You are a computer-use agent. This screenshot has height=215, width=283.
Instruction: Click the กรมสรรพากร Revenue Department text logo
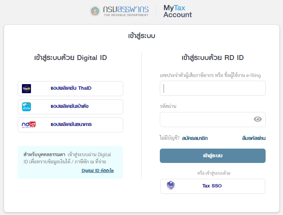(126, 11)
